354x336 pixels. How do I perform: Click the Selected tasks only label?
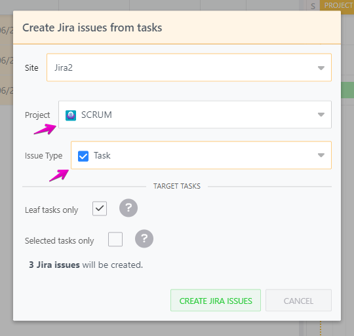point(60,241)
